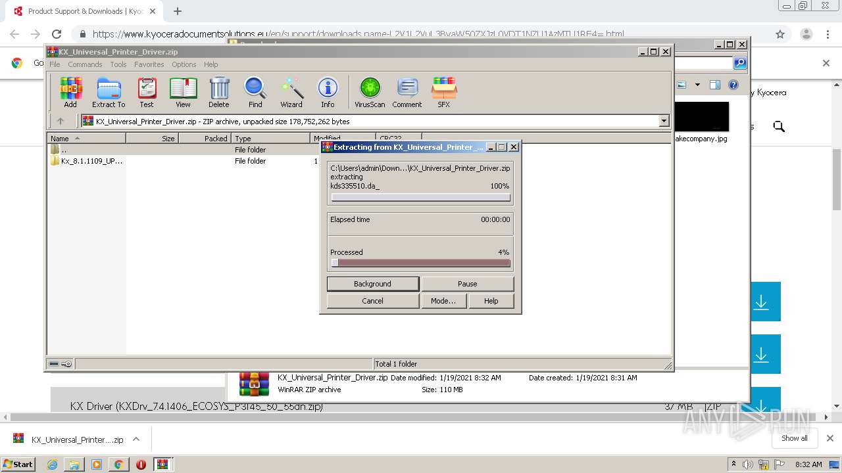This screenshot has height=473, width=842.
Task: Open the Explorer view options dropdown
Action: [x=697, y=85]
